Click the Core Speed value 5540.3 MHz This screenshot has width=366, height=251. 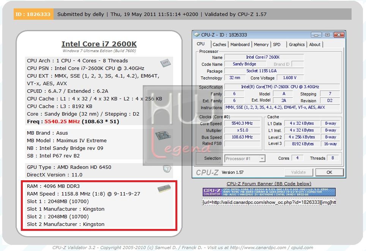click(242, 123)
